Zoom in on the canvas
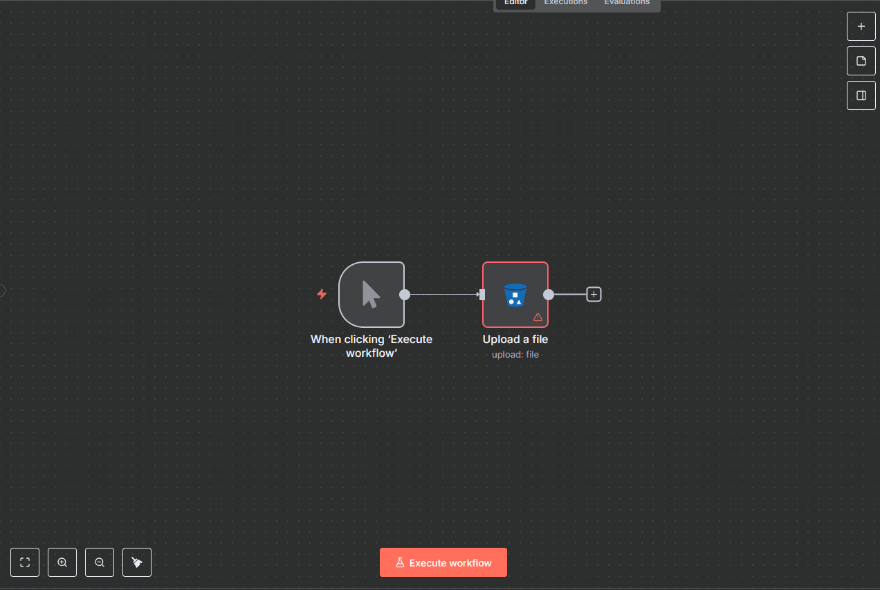The height and width of the screenshot is (590, 880). pyautogui.click(x=62, y=562)
